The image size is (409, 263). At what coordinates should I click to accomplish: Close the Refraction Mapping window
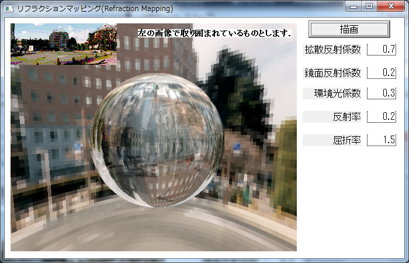coord(391,6)
